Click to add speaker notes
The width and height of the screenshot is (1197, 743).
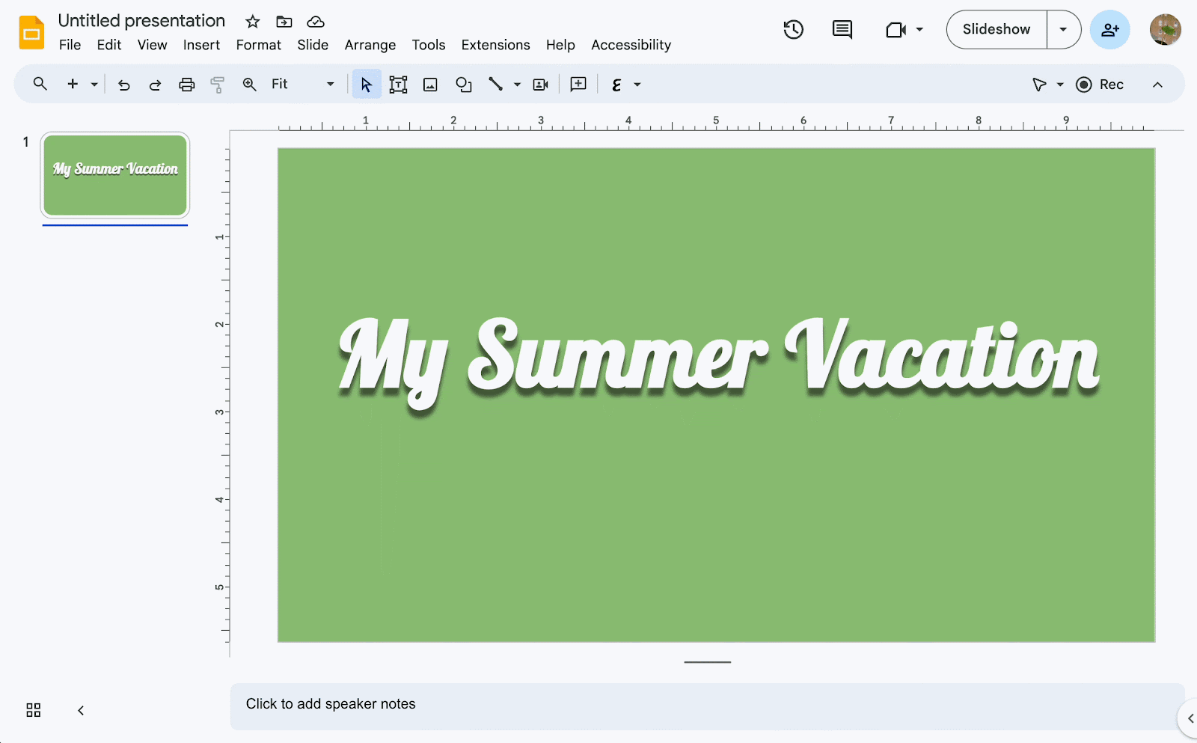click(x=707, y=706)
